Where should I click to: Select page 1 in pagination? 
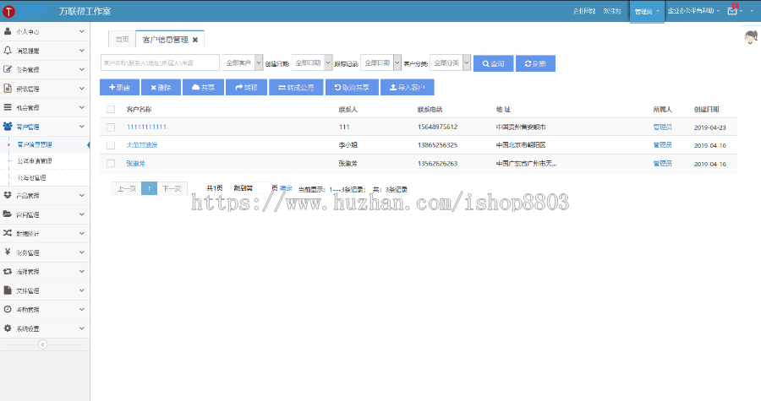149,188
